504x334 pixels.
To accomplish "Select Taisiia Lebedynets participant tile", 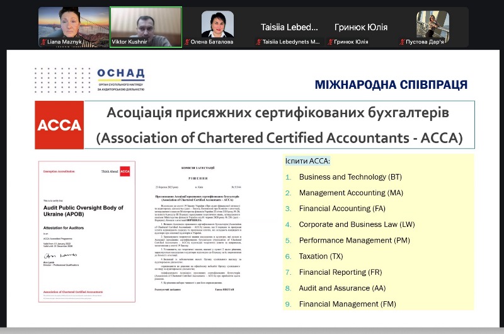I will pos(289,27).
